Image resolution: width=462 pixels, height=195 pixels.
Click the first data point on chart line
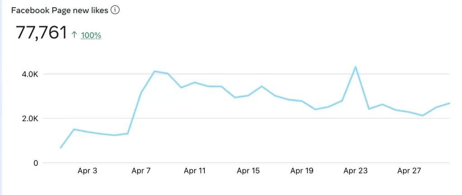[61, 148]
